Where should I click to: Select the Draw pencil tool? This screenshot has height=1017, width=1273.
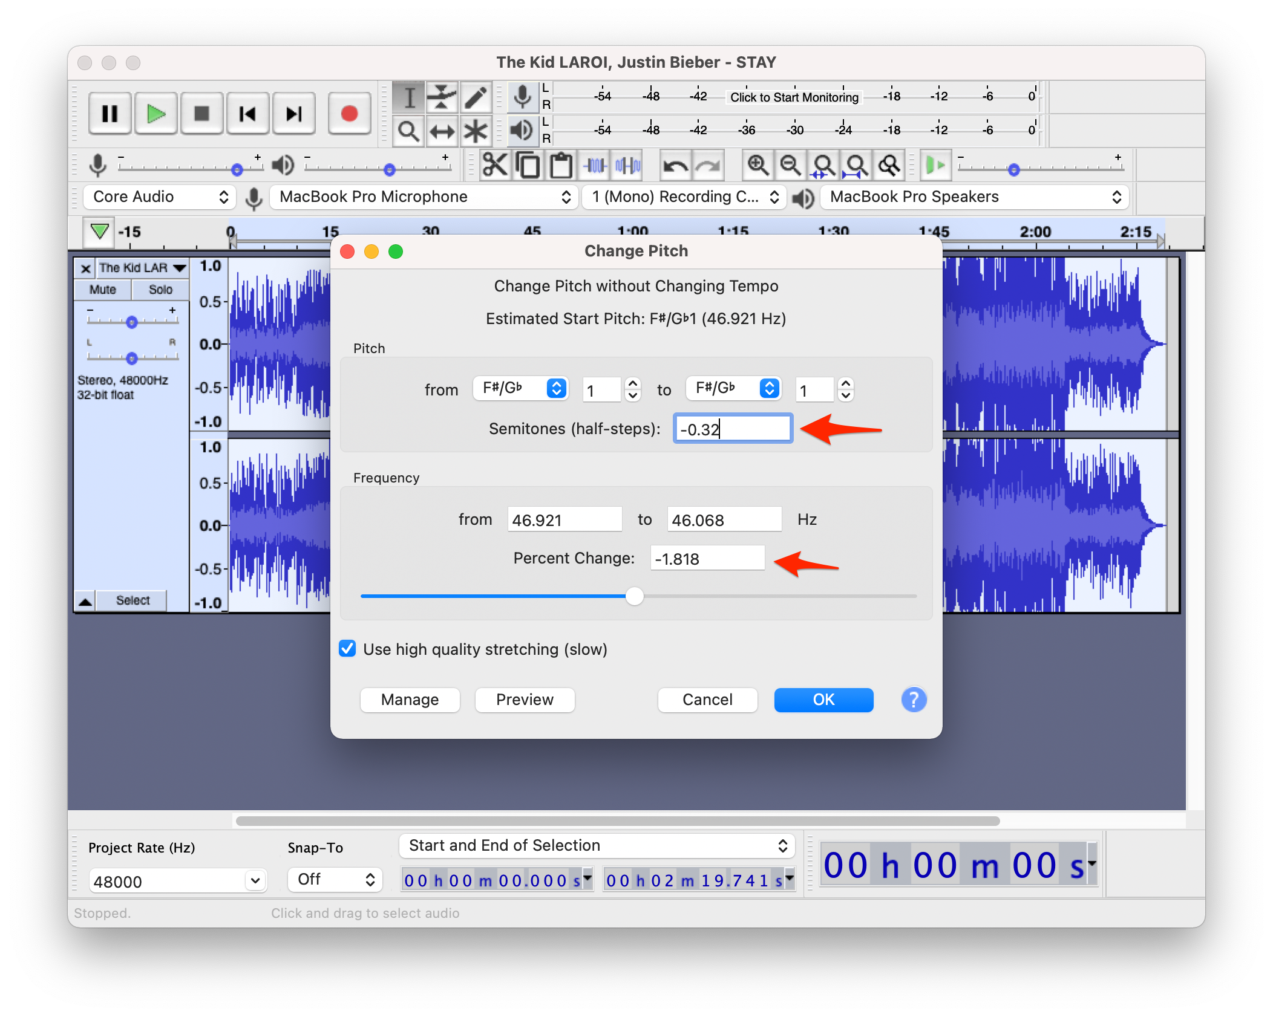click(x=476, y=97)
